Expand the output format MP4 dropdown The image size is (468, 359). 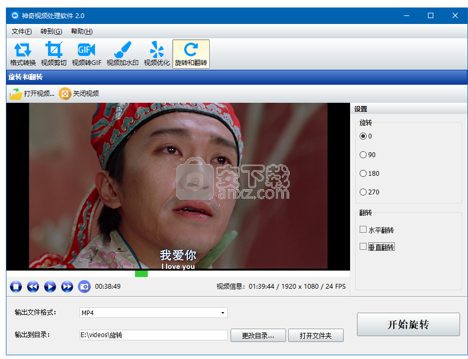pyautogui.click(x=223, y=313)
